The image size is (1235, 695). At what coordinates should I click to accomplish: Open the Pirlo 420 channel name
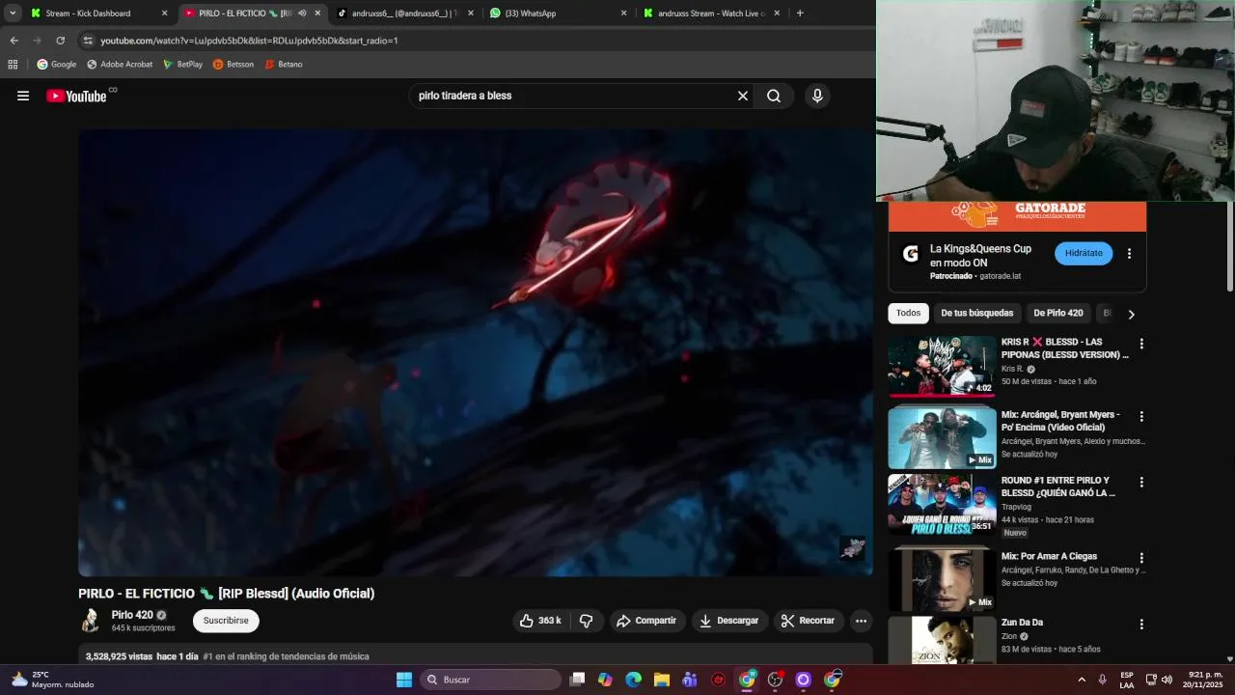click(x=132, y=615)
